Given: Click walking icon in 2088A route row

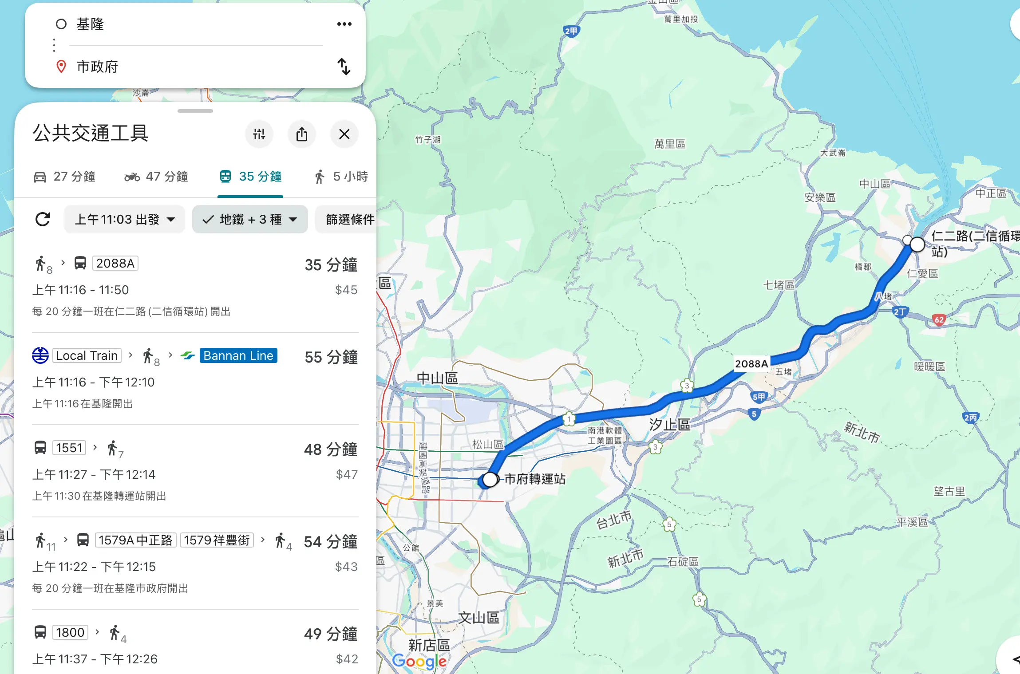Looking at the screenshot, I should pos(41,264).
